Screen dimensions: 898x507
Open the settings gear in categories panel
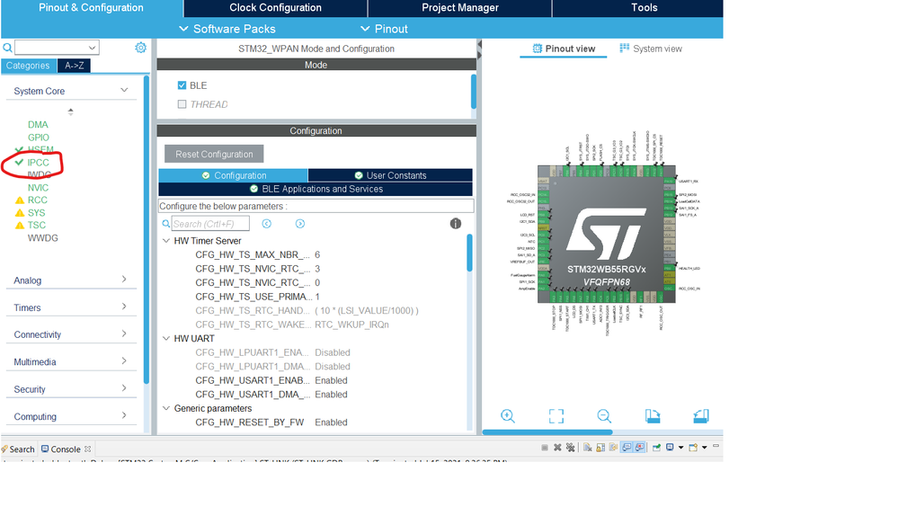[x=140, y=48]
